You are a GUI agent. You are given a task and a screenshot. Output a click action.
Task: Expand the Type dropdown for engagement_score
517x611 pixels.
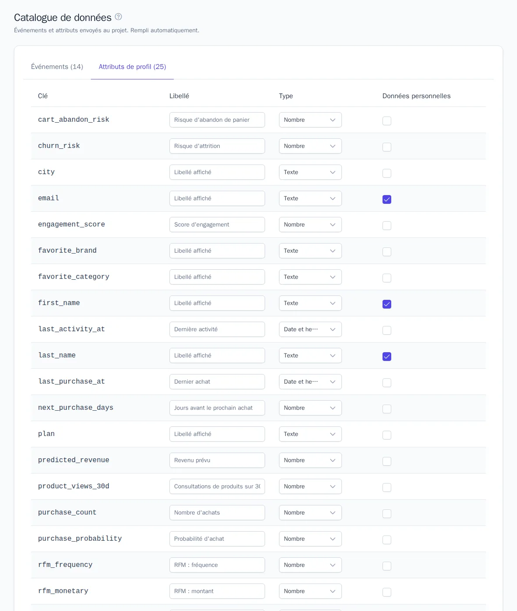pyautogui.click(x=310, y=225)
